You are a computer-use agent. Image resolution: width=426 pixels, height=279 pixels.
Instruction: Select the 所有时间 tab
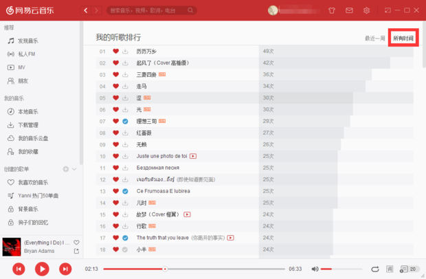[x=403, y=38]
